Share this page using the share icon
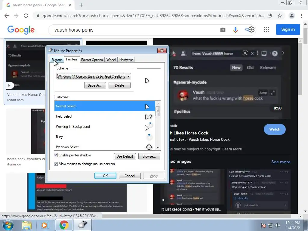Screen dimensions: 308x231 pyautogui.click(x=270, y=16)
